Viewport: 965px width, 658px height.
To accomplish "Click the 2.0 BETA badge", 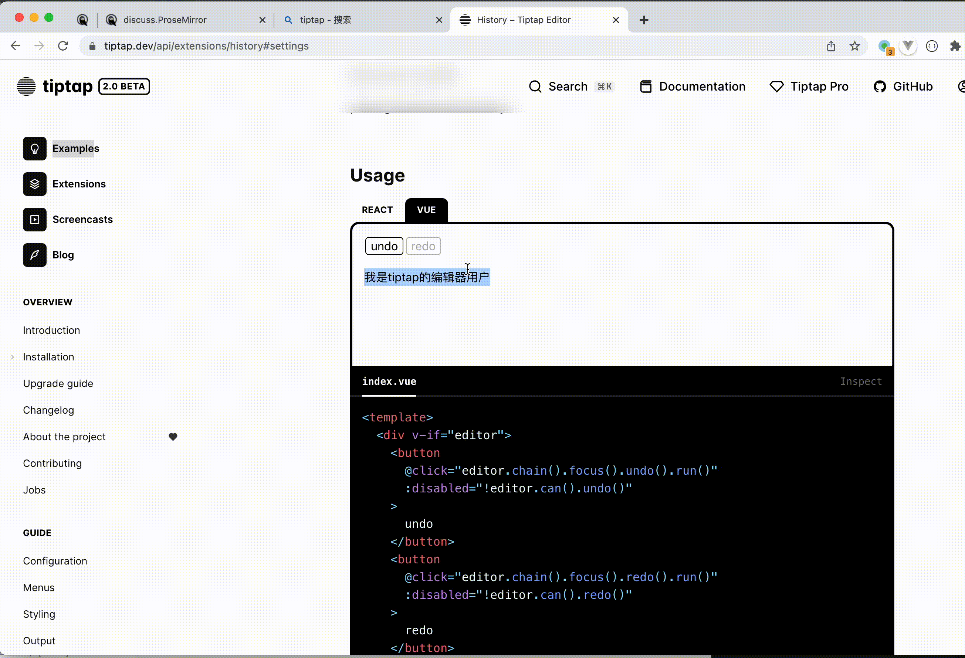I will pos(124,87).
